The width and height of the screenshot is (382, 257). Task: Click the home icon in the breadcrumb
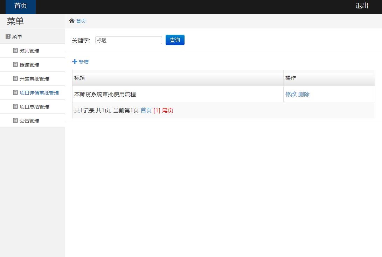pyautogui.click(x=72, y=20)
